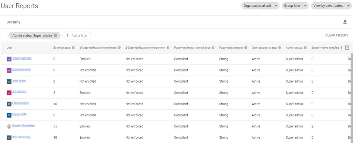Click the photo avatar on the 55 external apps row
This screenshot has width=354, height=143.
click(x=9, y=126)
